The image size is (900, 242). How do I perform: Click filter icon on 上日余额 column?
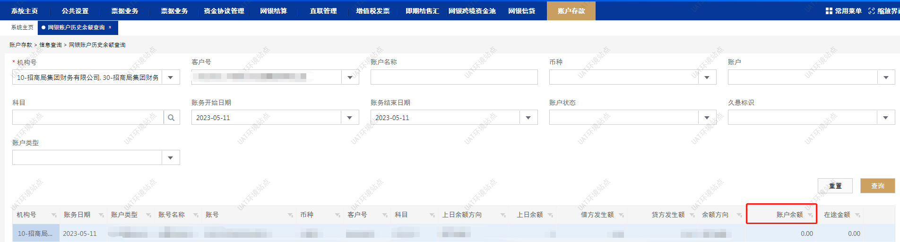coord(550,215)
